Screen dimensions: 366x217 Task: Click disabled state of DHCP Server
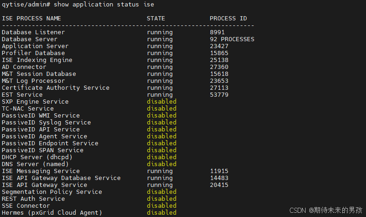click(162, 157)
